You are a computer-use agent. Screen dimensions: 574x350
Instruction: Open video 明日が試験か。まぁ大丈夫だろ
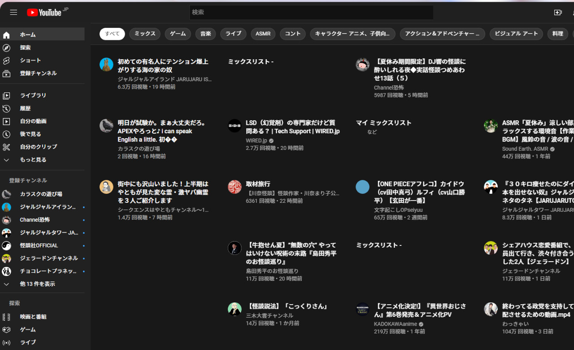[x=161, y=131]
